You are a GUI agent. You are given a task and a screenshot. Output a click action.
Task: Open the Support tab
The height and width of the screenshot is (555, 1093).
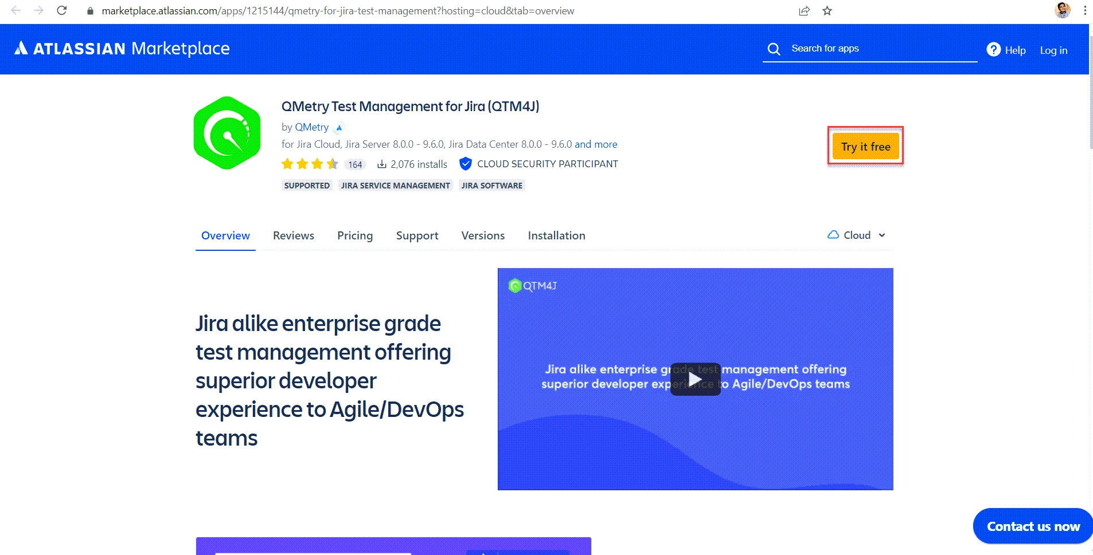(417, 235)
